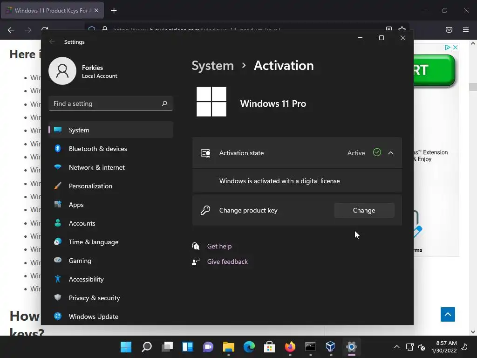Click the product key icon
This screenshot has width=477, height=358.
[205, 210]
